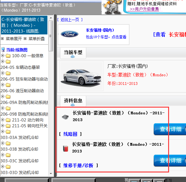Click 菜单折叠 to collapse all menus

pos(37,39)
